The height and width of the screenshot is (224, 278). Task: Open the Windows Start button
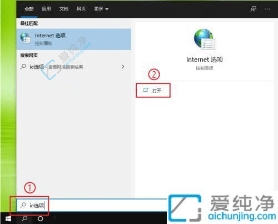[8, 219]
